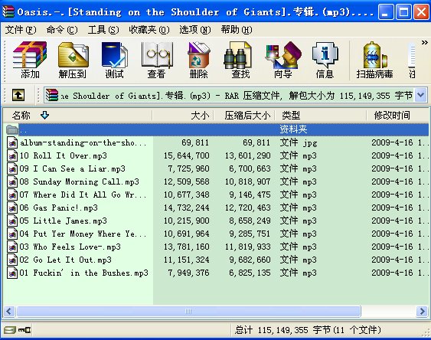Expand the toolbar overflow chevron
Image resolution: width=431 pixels, height=340 pixels.
pos(424,43)
